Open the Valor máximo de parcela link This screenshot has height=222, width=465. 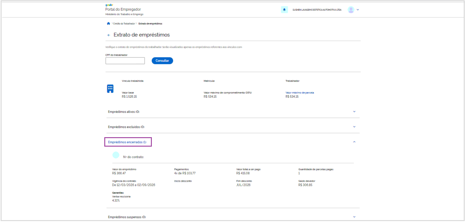300,93
